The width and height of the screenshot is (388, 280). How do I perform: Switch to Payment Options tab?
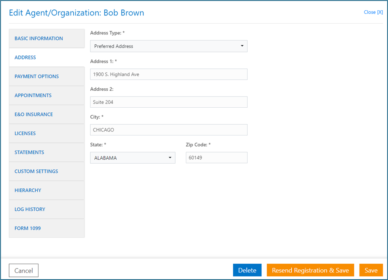[x=47, y=76]
